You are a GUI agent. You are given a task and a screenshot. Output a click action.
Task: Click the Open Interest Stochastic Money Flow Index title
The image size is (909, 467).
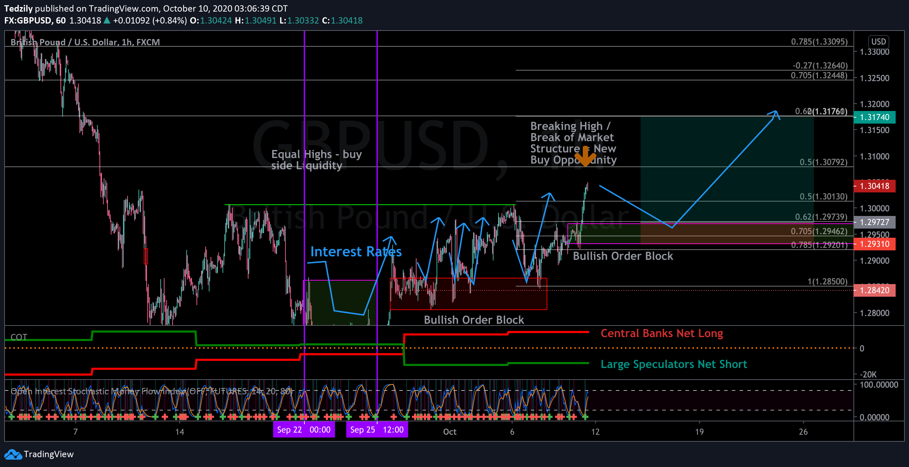(x=151, y=391)
